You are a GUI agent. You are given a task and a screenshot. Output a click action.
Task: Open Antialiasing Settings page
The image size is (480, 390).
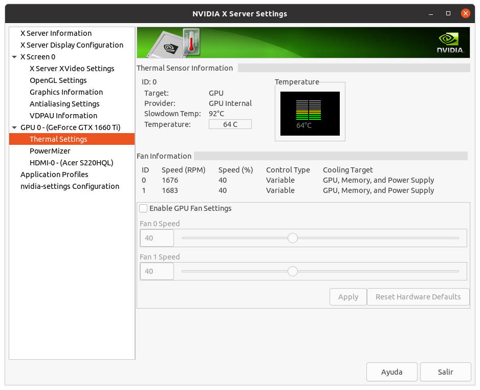tap(64, 104)
